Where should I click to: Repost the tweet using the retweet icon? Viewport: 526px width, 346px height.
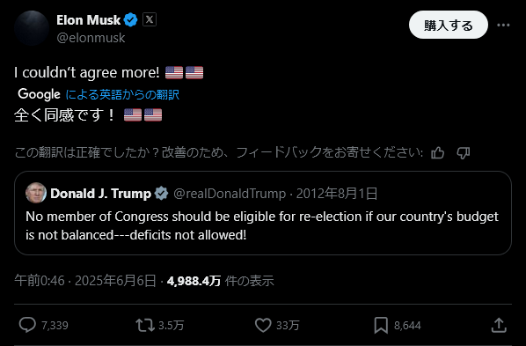(145, 325)
